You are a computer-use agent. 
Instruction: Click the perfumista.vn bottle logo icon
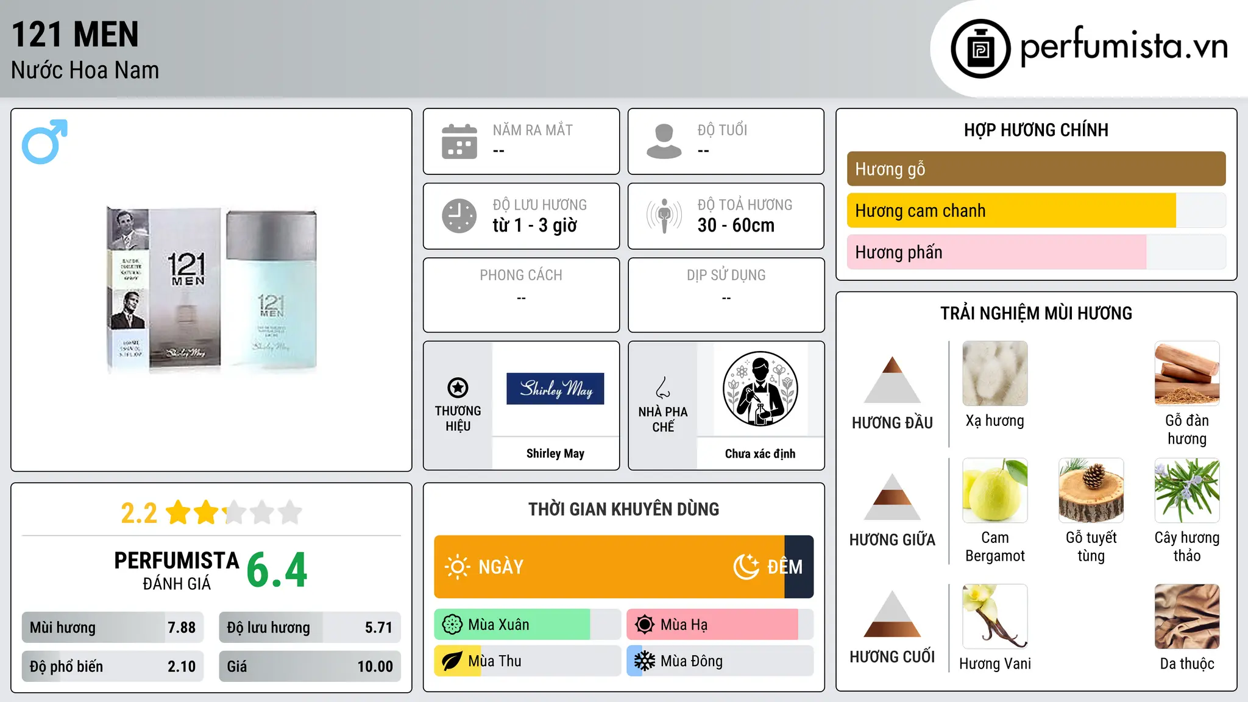[x=980, y=49]
